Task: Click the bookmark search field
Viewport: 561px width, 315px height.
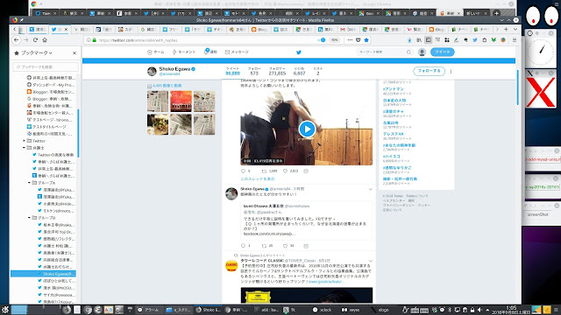Action: point(46,66)
